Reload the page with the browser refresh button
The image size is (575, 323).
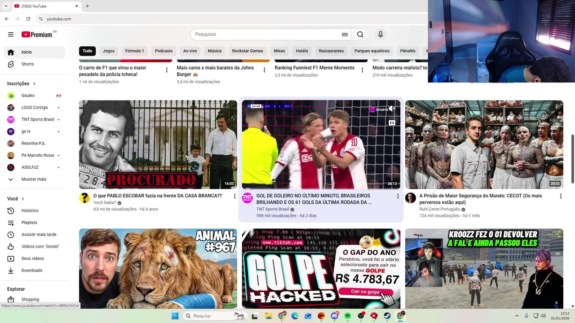[28, 19]
